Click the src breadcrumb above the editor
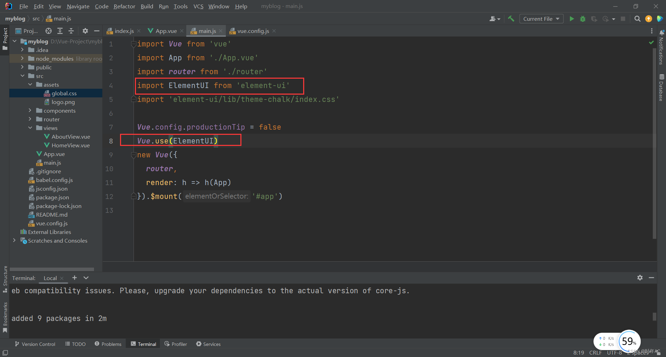Screen dimensions: 666x357 36,18
